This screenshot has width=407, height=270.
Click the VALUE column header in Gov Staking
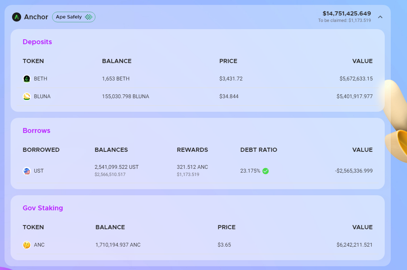click(362, 227)
